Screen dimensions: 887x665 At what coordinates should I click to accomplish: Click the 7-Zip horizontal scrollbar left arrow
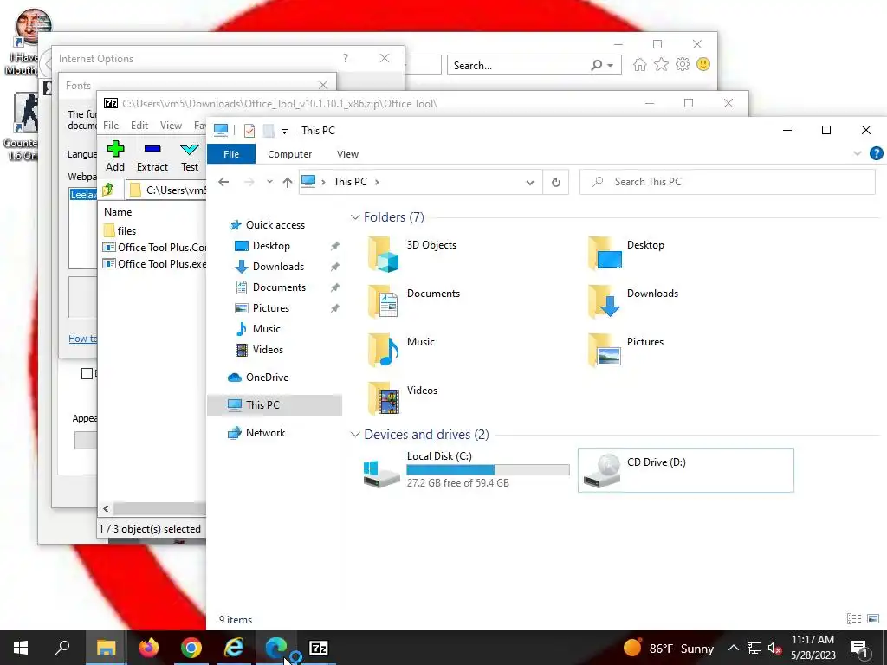pos(106,508)
